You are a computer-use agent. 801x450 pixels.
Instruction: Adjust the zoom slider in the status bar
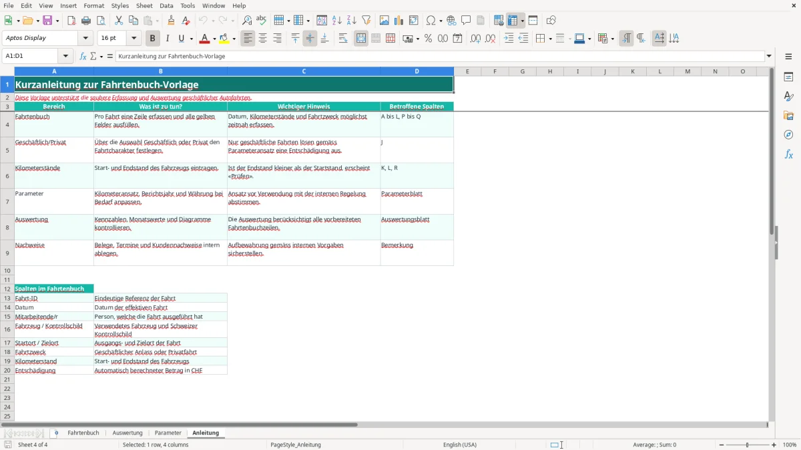pos(747,445)
